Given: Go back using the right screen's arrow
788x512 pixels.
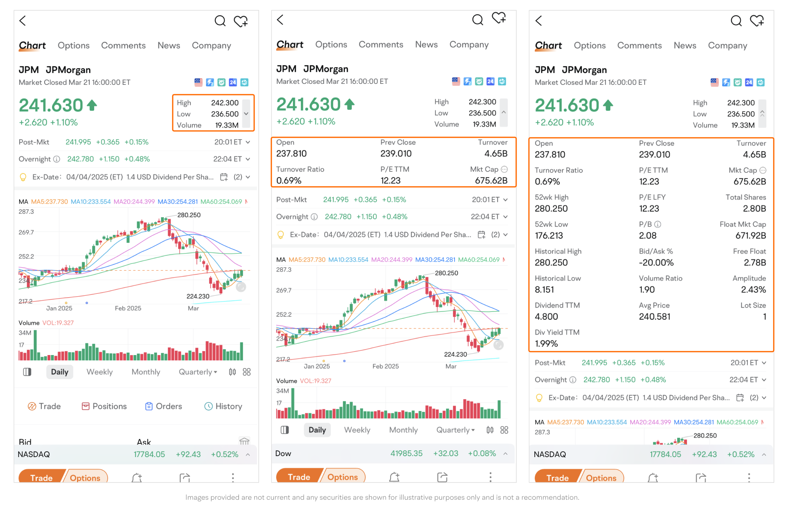Looking at the screenshot, I should coord(539,21).
